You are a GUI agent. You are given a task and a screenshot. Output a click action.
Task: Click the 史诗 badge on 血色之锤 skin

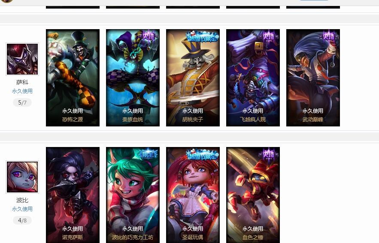(x=269, y=154)
